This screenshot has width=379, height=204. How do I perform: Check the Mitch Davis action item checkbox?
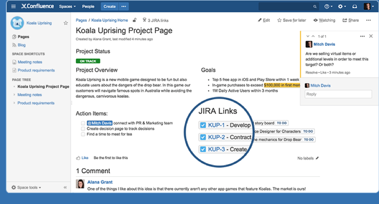point(83,123)
